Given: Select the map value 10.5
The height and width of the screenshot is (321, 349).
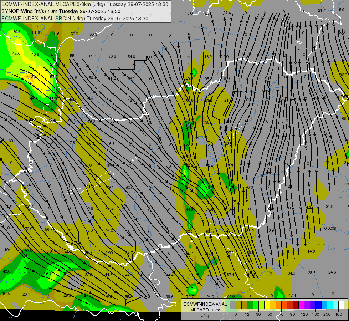Looking at the screenshot, I should [6, 294].
